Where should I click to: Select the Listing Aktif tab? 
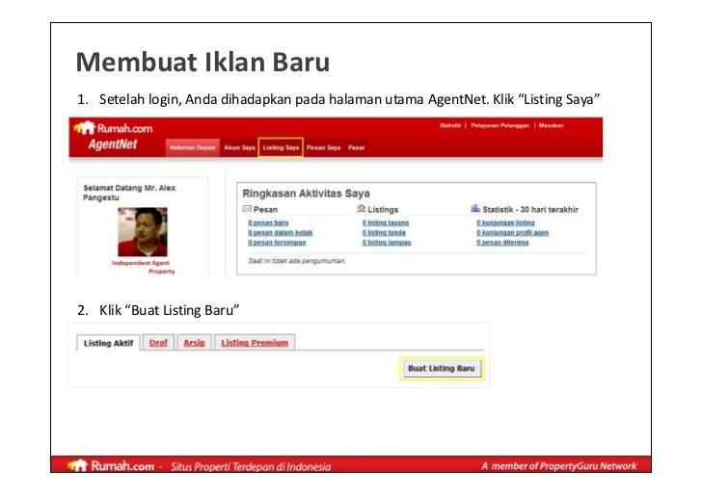[x=108, y=343]
